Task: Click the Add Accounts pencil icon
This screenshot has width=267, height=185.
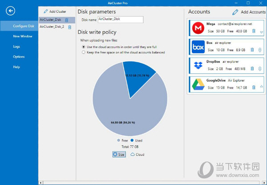Action: click(235, 12)
